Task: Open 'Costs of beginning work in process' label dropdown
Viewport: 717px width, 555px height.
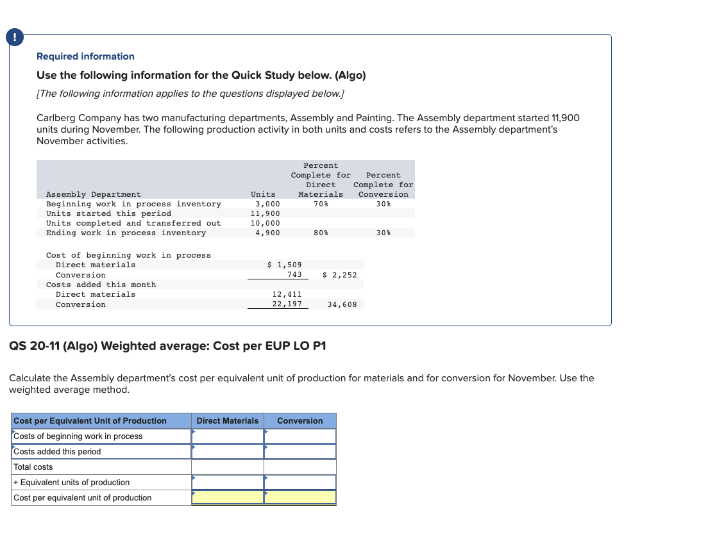Action: pos(101,436)
